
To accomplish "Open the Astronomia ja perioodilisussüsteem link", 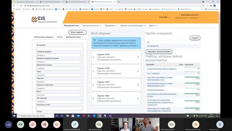I will tap(162, 95).
